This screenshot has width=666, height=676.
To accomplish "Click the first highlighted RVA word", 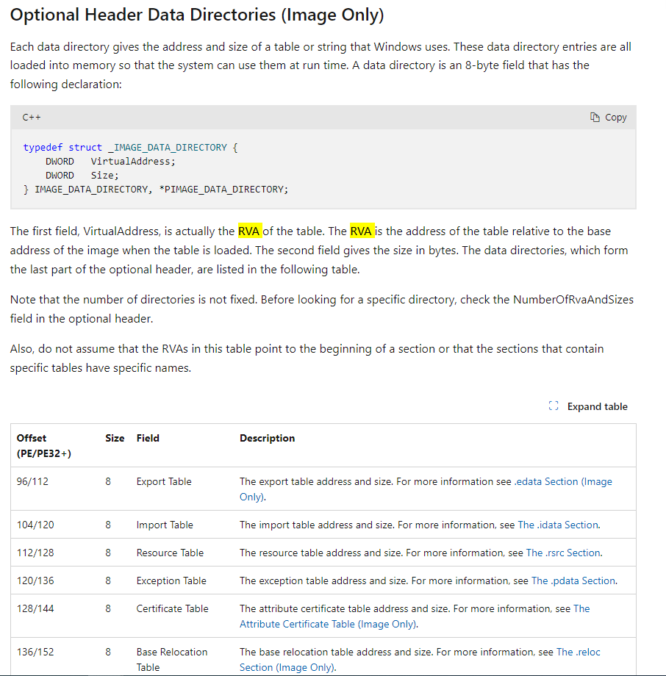I will pyautogui.click(x=249, y=231).
